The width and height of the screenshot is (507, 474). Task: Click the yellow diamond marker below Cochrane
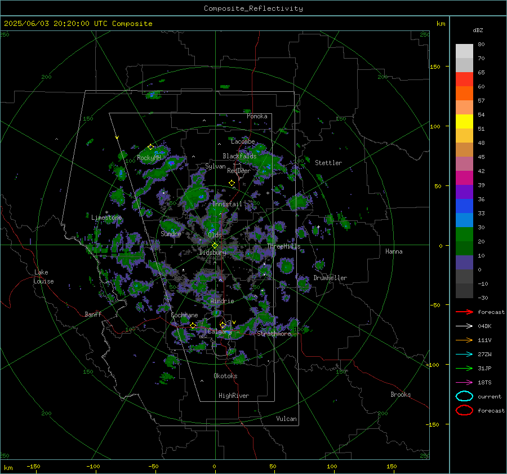click(x=193, y=326)
